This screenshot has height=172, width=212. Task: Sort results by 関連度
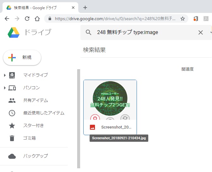pyautogui.click(x=187, y=69)
